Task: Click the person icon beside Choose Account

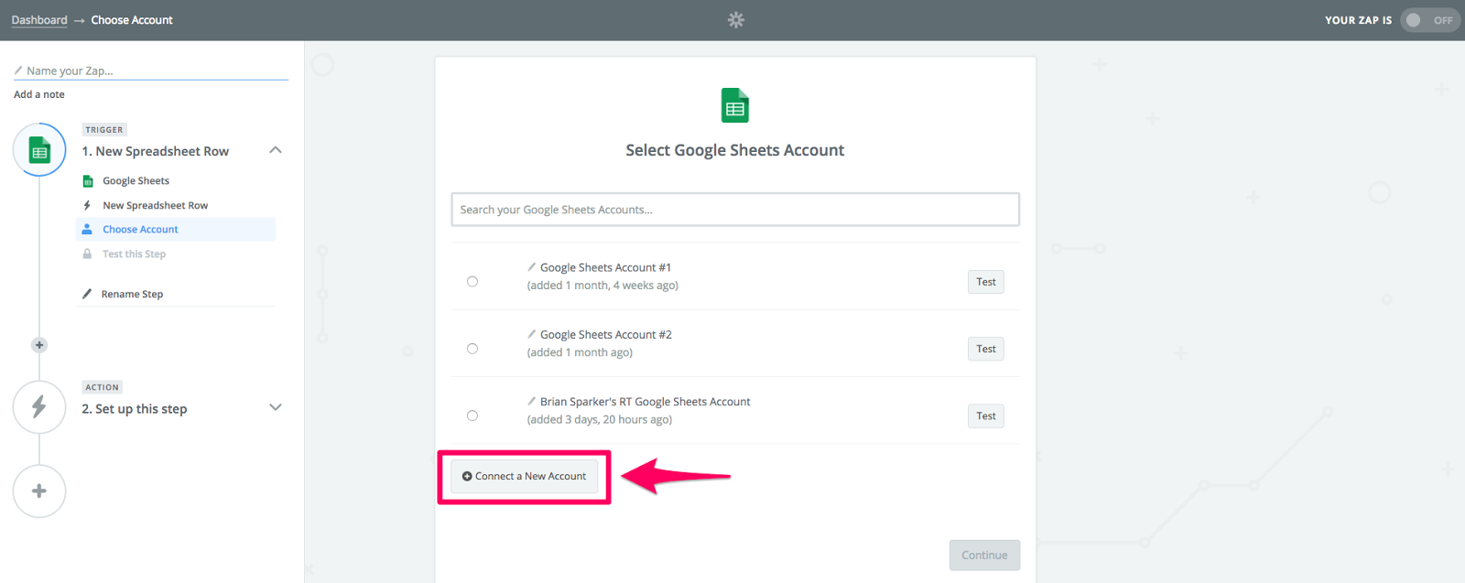Action: click(x=87, y=229)
